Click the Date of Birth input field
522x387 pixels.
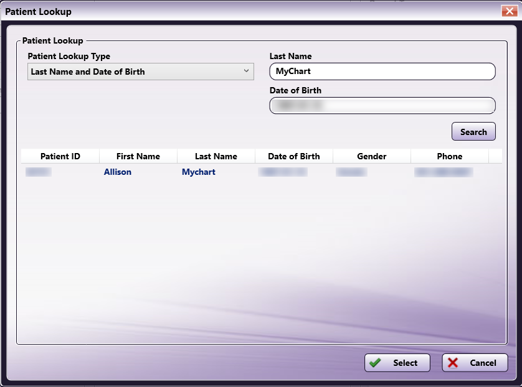[382, 106]
